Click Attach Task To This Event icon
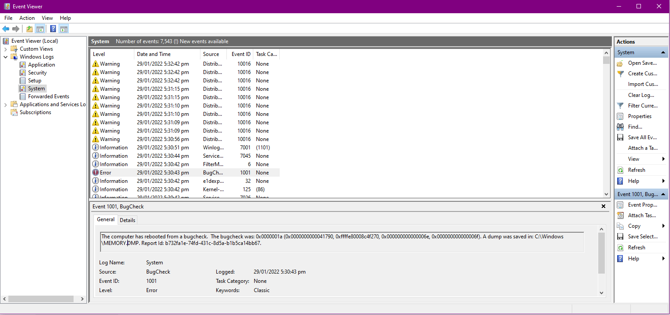The image size is (670, 315). pos(620,215)
